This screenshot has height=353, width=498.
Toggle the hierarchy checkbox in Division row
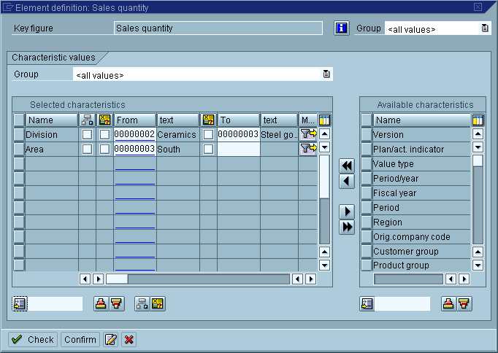tap(88, 134)
